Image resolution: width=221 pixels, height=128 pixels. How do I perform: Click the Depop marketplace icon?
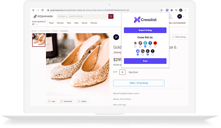155,43
